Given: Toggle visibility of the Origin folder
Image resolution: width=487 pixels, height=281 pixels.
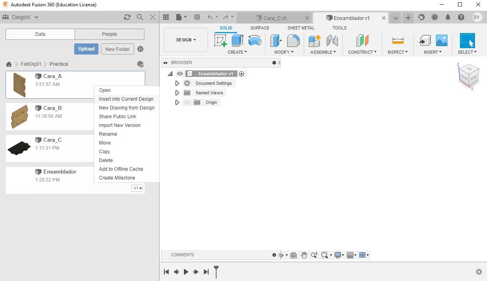Looking at the screenshot, I should [x=187, y=102].
